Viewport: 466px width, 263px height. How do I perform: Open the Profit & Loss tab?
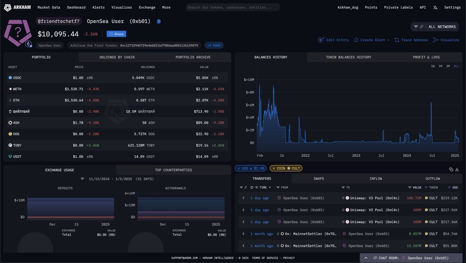[x=426, y=57]
